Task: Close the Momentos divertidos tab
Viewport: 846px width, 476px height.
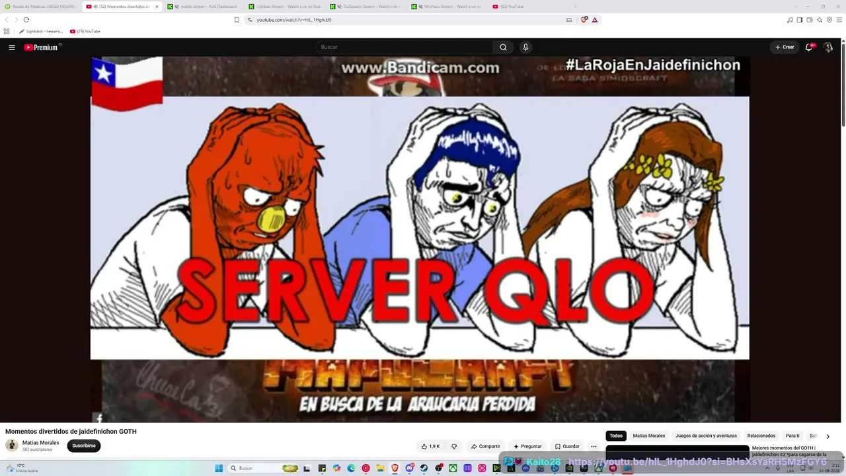Action: pyautogui.click(x=157, y=7)
